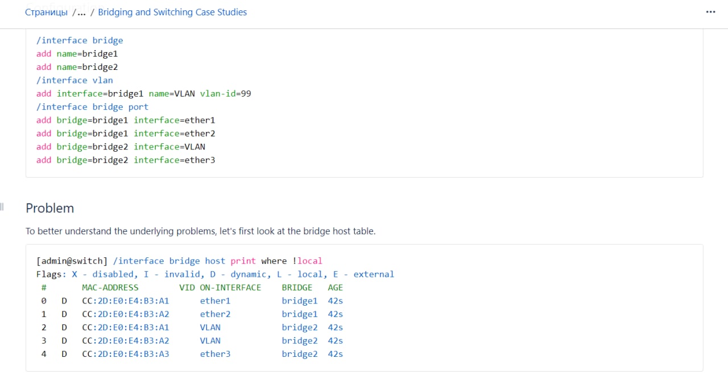
Task: Open Bridging and Switching Case Studies breadcrumb
Action: (x=172, y=12)
